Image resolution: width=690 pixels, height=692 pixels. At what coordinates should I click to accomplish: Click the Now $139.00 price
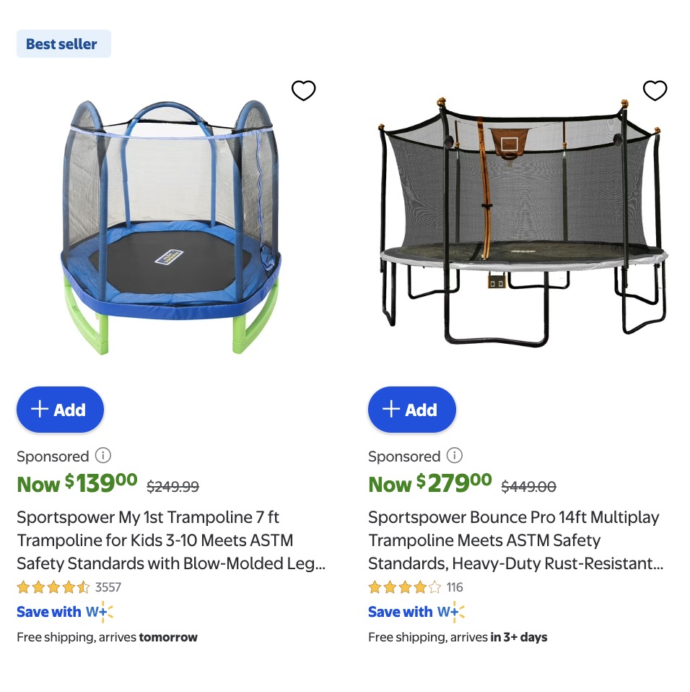tap(77, 483)
